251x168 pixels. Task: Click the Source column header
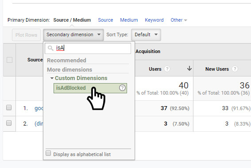pos(35,60)
